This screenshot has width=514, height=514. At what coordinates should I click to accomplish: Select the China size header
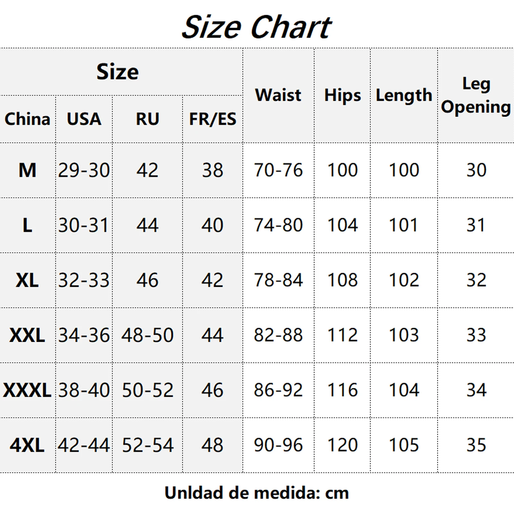click(x=28, y=119)
